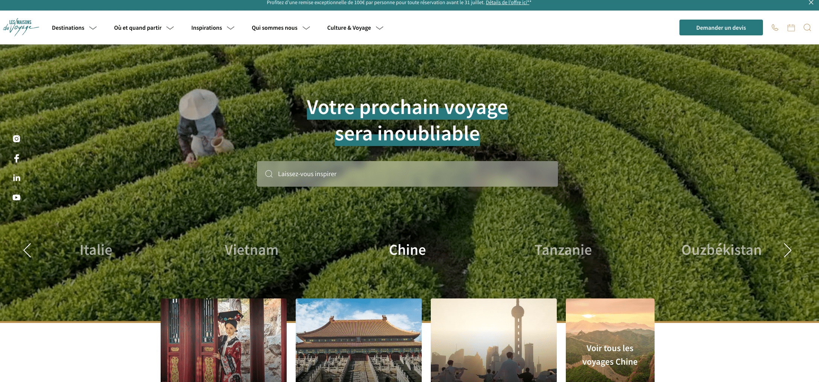Dismiss the promotional banner
The height and width of the screenshot is (382, 819).
coord(811,3)
